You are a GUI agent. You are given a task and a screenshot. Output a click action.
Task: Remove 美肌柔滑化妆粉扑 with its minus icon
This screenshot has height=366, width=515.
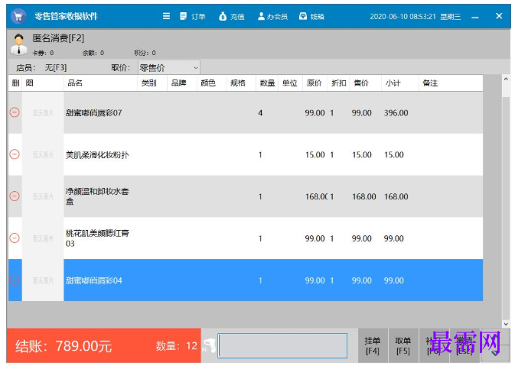[x=15, y=154]
